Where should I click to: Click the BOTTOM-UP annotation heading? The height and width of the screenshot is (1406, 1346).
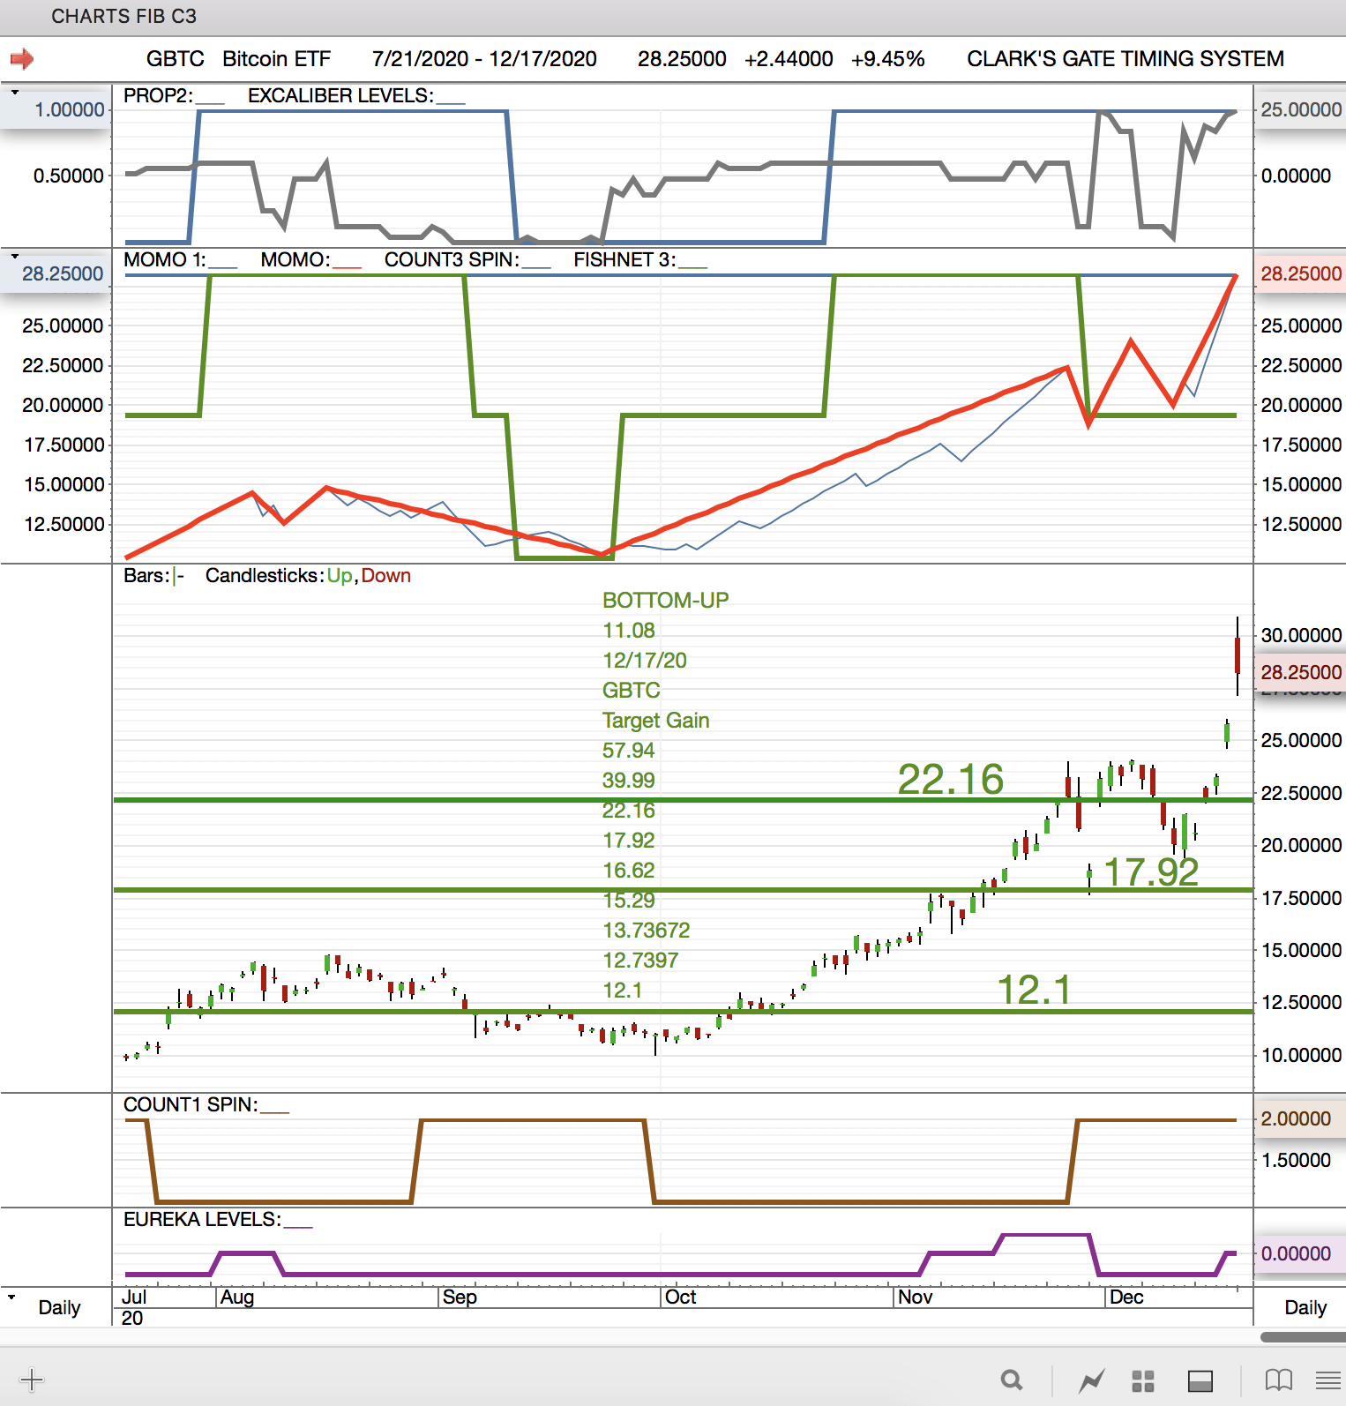tap(666, 601)
